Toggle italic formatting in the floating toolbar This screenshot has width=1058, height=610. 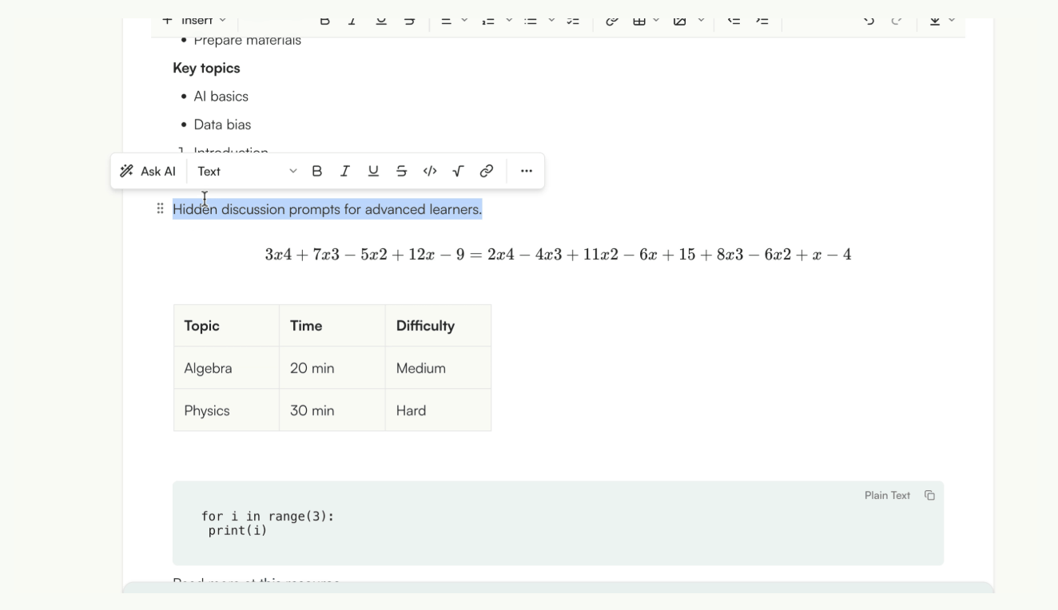point(344,170)
